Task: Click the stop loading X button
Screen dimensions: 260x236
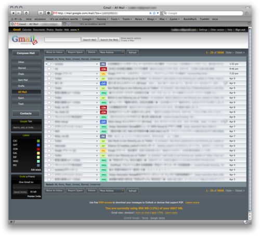Action: pos(41,13)
